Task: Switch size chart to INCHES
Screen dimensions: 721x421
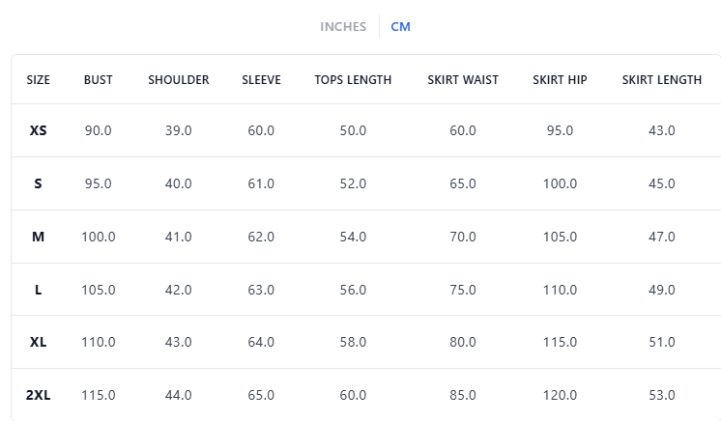Action: click(x=343, y=27)
